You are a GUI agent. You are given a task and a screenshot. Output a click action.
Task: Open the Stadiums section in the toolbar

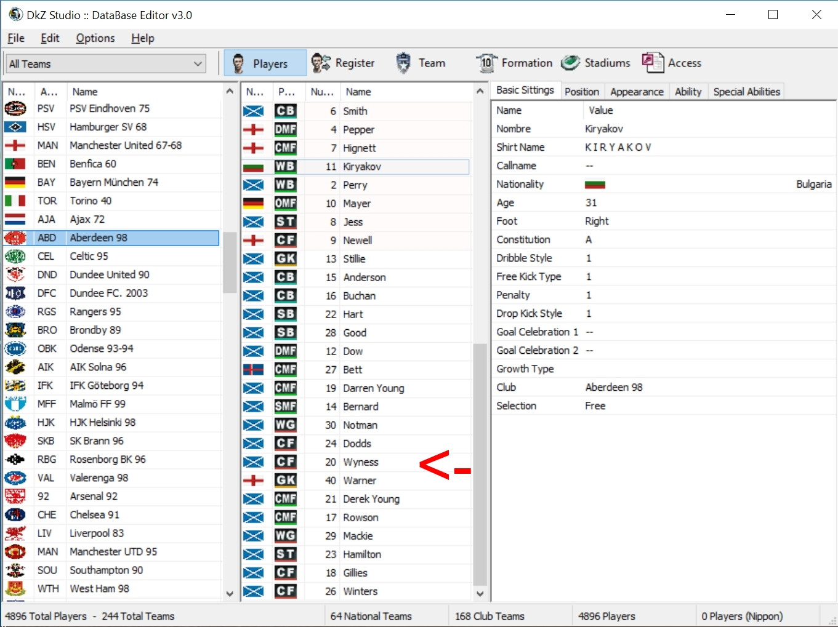coord(595,63)
